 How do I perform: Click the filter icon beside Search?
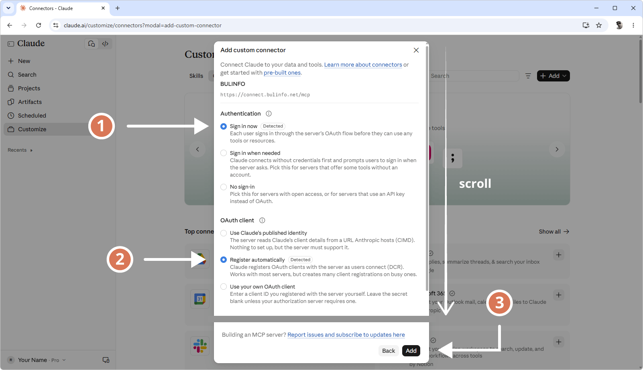(528, 76)
